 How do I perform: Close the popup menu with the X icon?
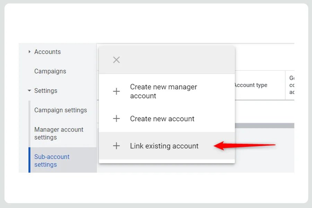click(116, 60)
